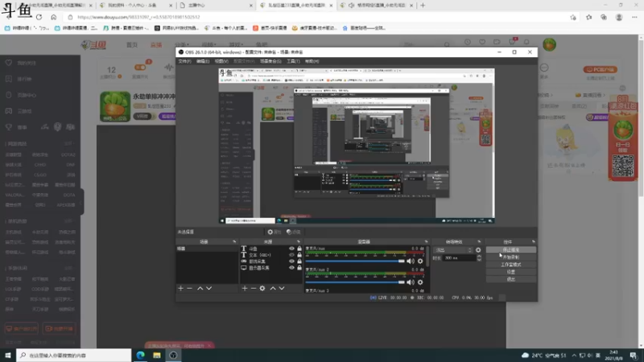Open settings gear for the second mixer channel
Screen dimensions: 644x362
(x=420, y=282)
